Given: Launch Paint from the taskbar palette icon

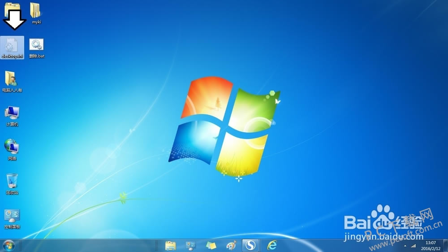Looking at the screenshot, I should [x=231, y=245].
